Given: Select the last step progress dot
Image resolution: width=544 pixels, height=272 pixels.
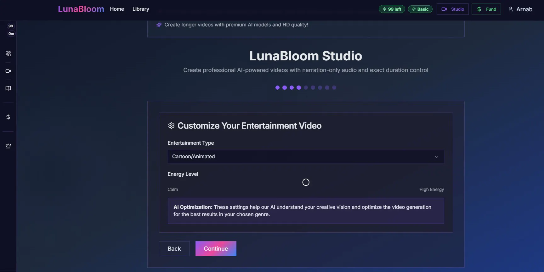Looking at the screenshot, I should (x=334, y=88).
